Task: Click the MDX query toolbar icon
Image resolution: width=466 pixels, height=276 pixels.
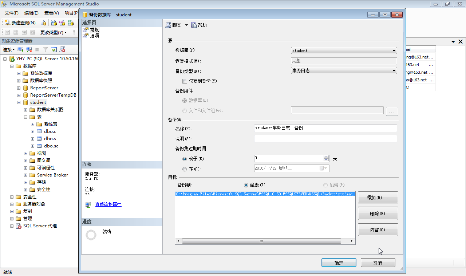Action: (54, 23)
